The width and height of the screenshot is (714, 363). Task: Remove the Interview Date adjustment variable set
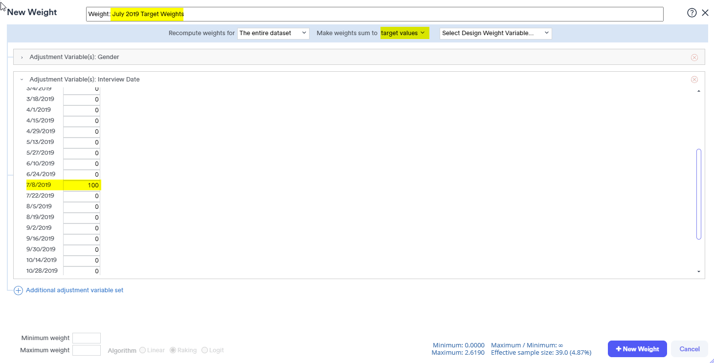(694, 80)
